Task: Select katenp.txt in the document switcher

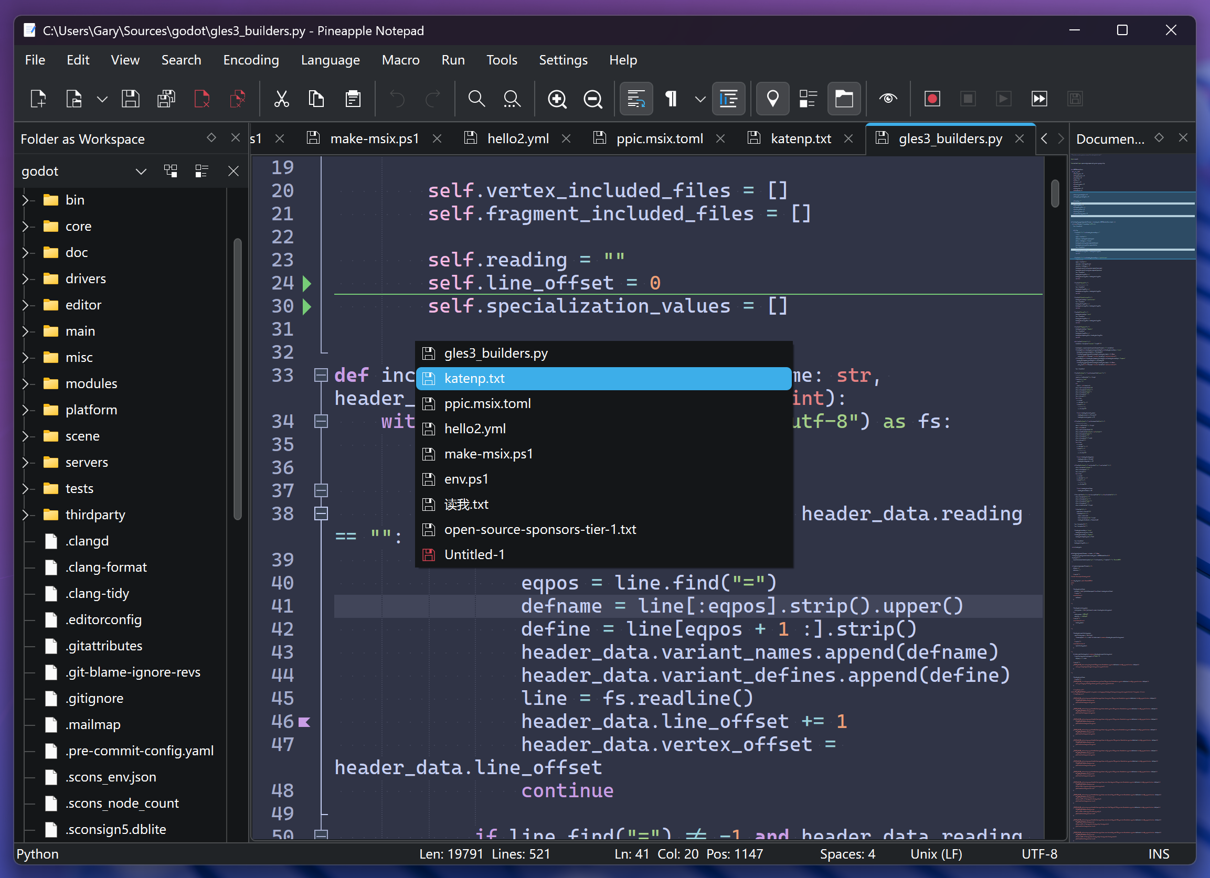Action: (x=603, y=378)
